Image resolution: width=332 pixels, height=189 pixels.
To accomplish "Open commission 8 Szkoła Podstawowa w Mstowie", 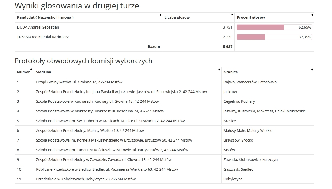I will 112,150.
